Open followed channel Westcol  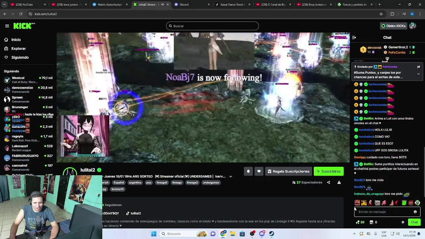coord(28,80)
